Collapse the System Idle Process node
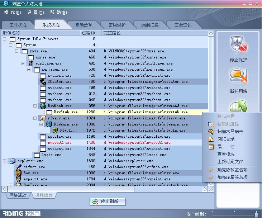 click(5, 39)
